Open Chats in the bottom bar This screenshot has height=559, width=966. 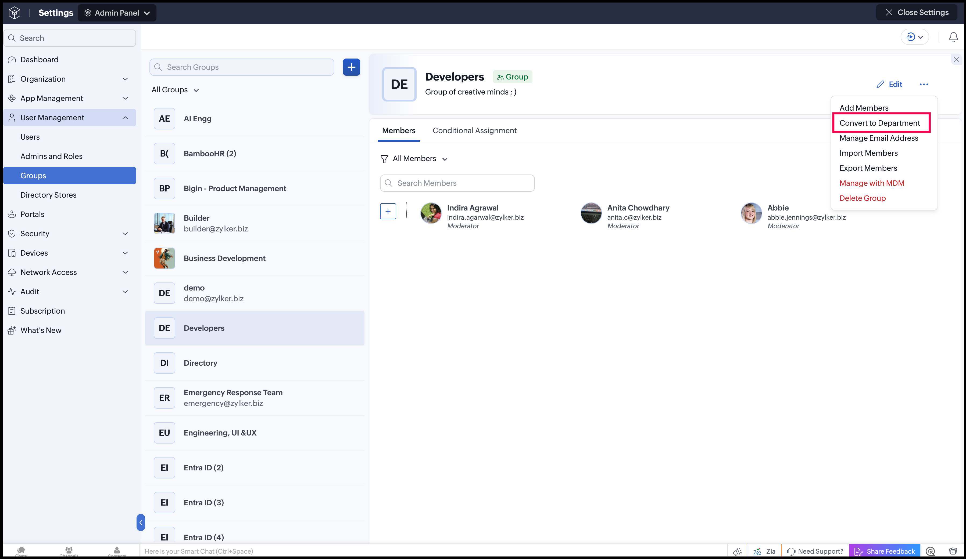tap(21, 551)
